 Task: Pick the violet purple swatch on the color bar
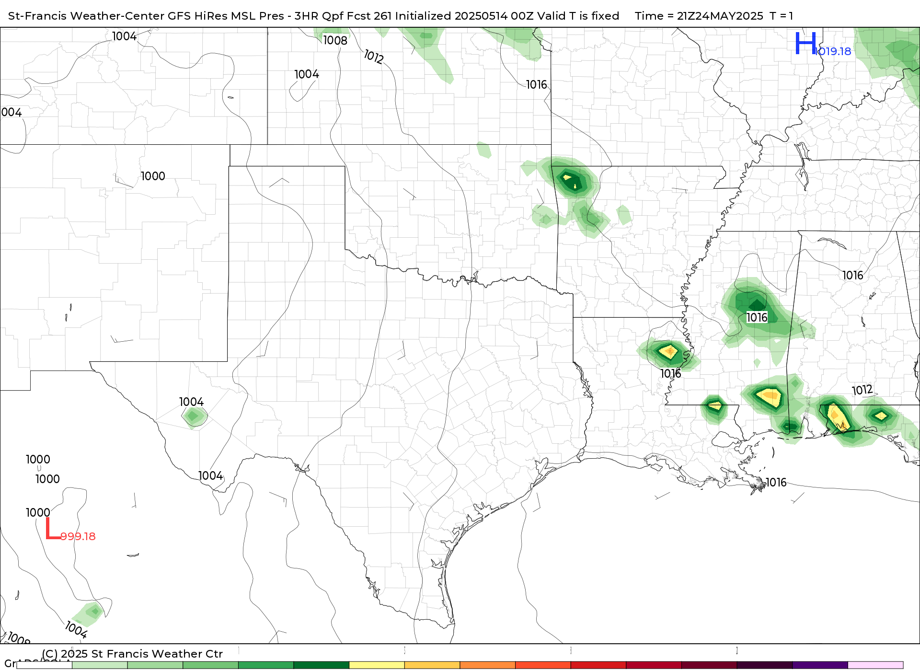click(820, 665)
